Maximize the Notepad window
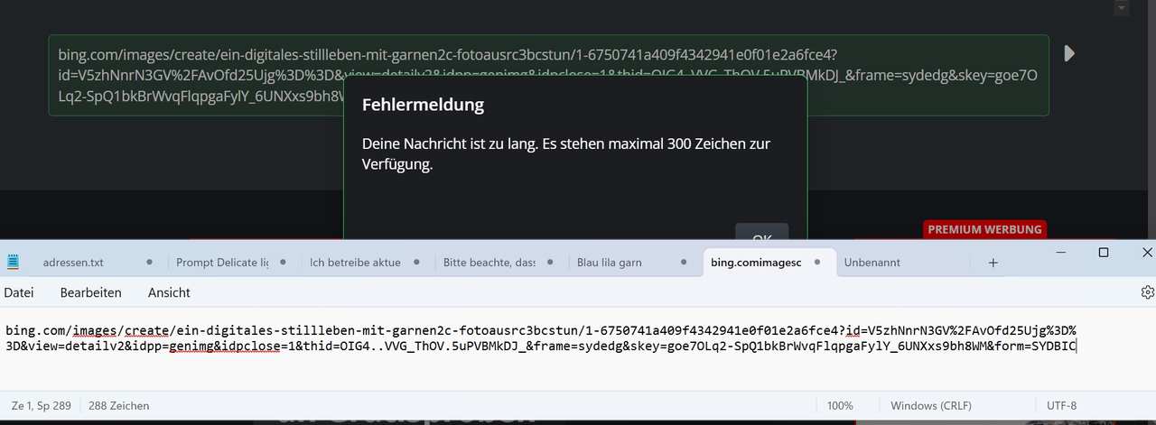Screen dimensions: 1156x425 [1103, 253]
